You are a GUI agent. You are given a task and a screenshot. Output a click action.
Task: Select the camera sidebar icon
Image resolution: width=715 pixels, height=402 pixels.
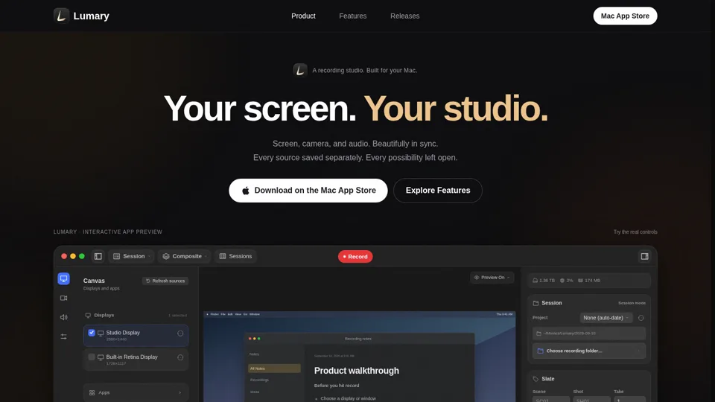click(x=64, y=298)
